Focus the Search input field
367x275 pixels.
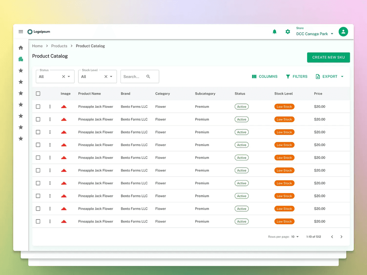(x=140, y=77)
